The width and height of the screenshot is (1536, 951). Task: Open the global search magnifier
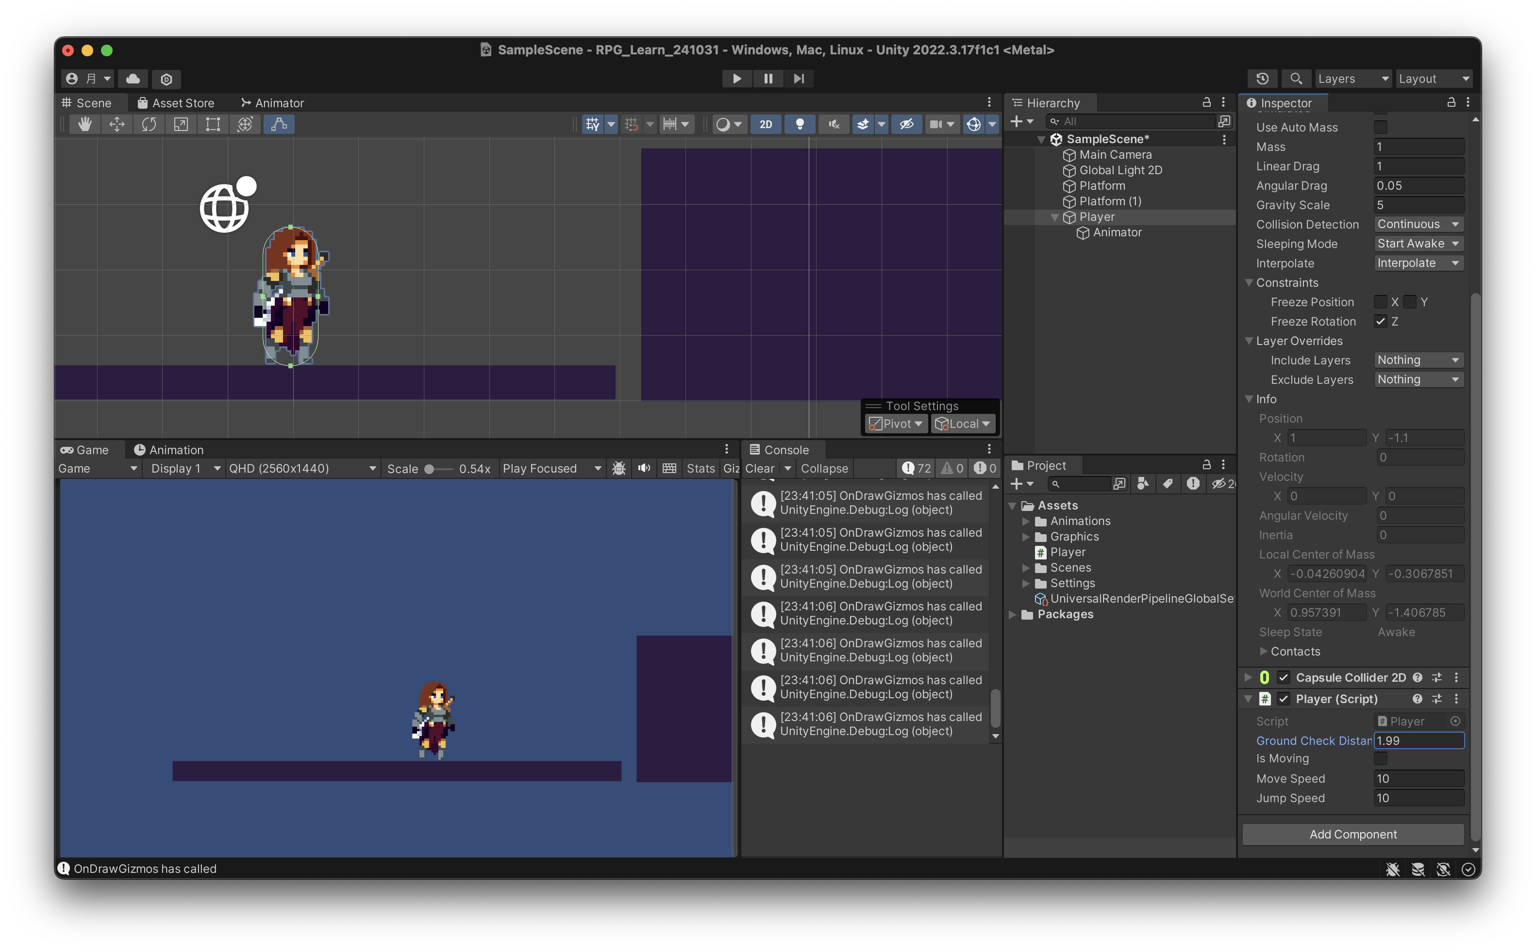[1296, 79]
